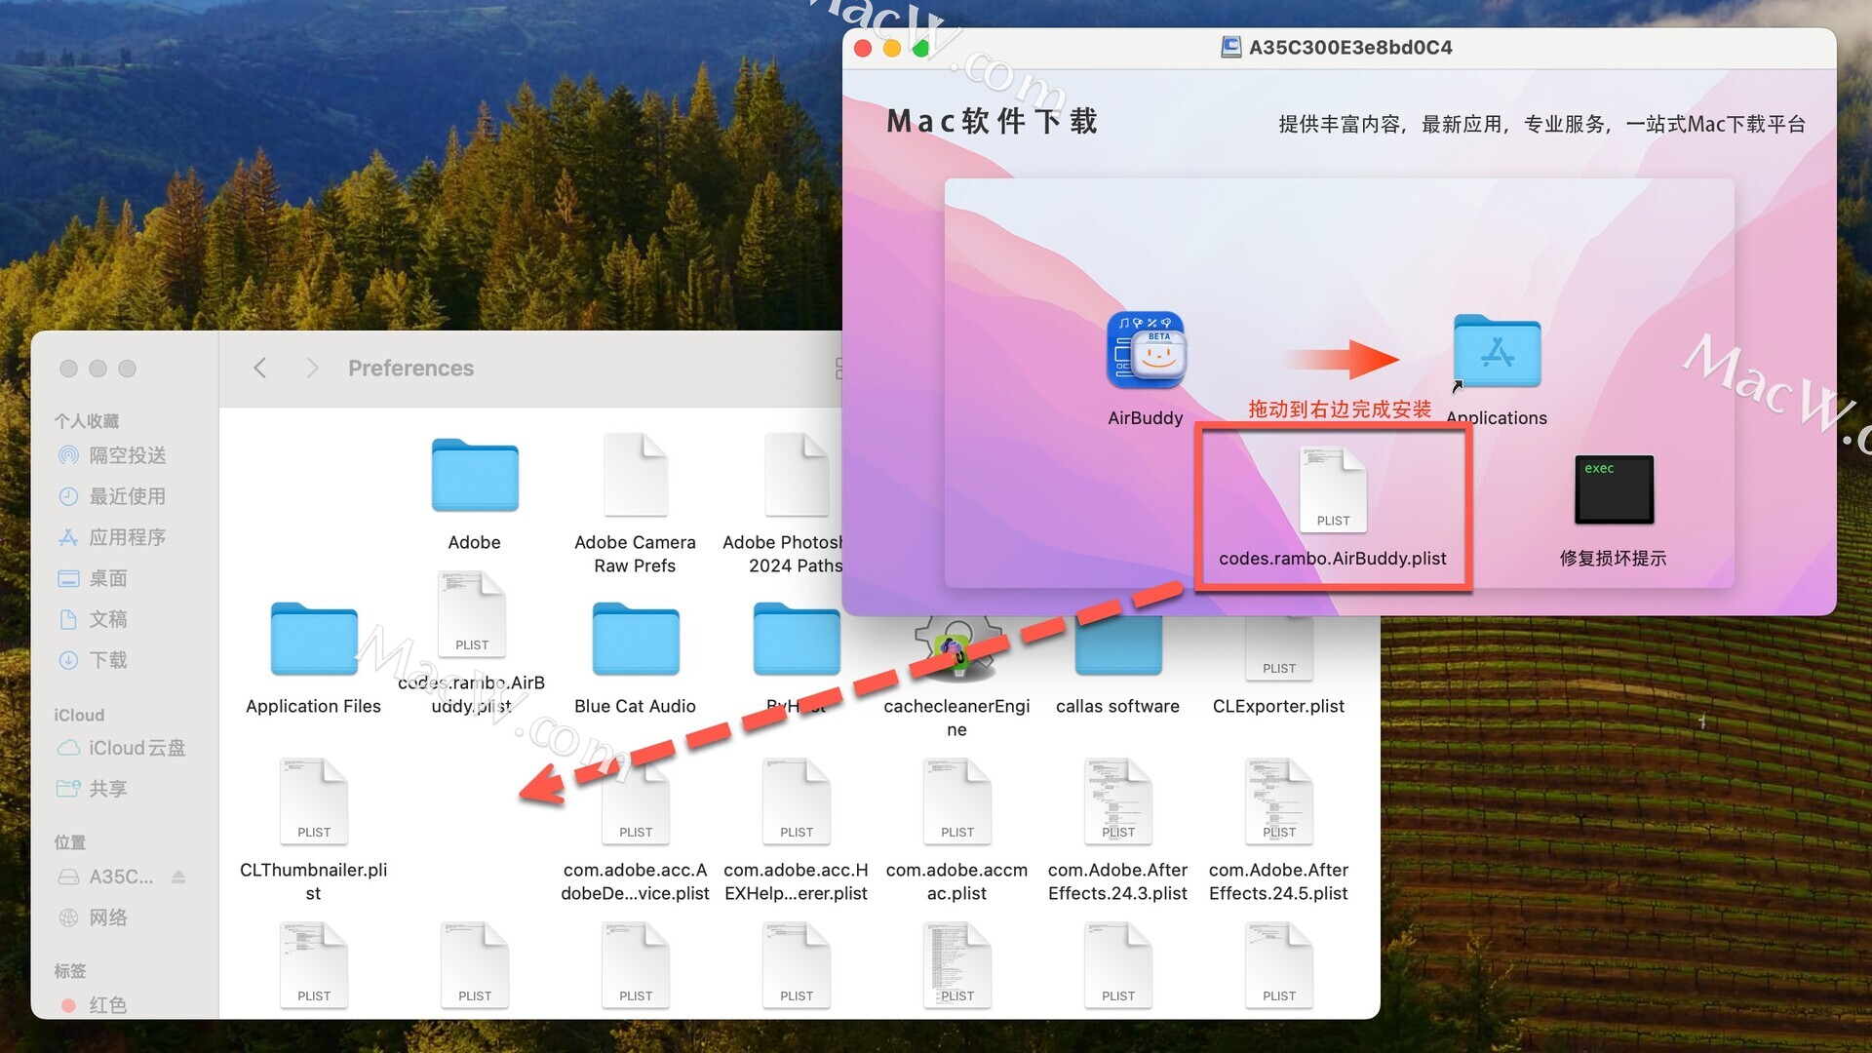Select Adobe Photoshop 2024 Paths file
This screenshot has width=1872, height=1053.
pyautogui.click(x=797, y=475)
